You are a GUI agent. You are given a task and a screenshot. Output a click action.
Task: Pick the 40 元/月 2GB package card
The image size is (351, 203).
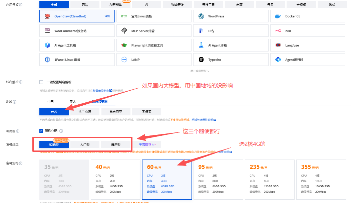(x=115, y=180)
